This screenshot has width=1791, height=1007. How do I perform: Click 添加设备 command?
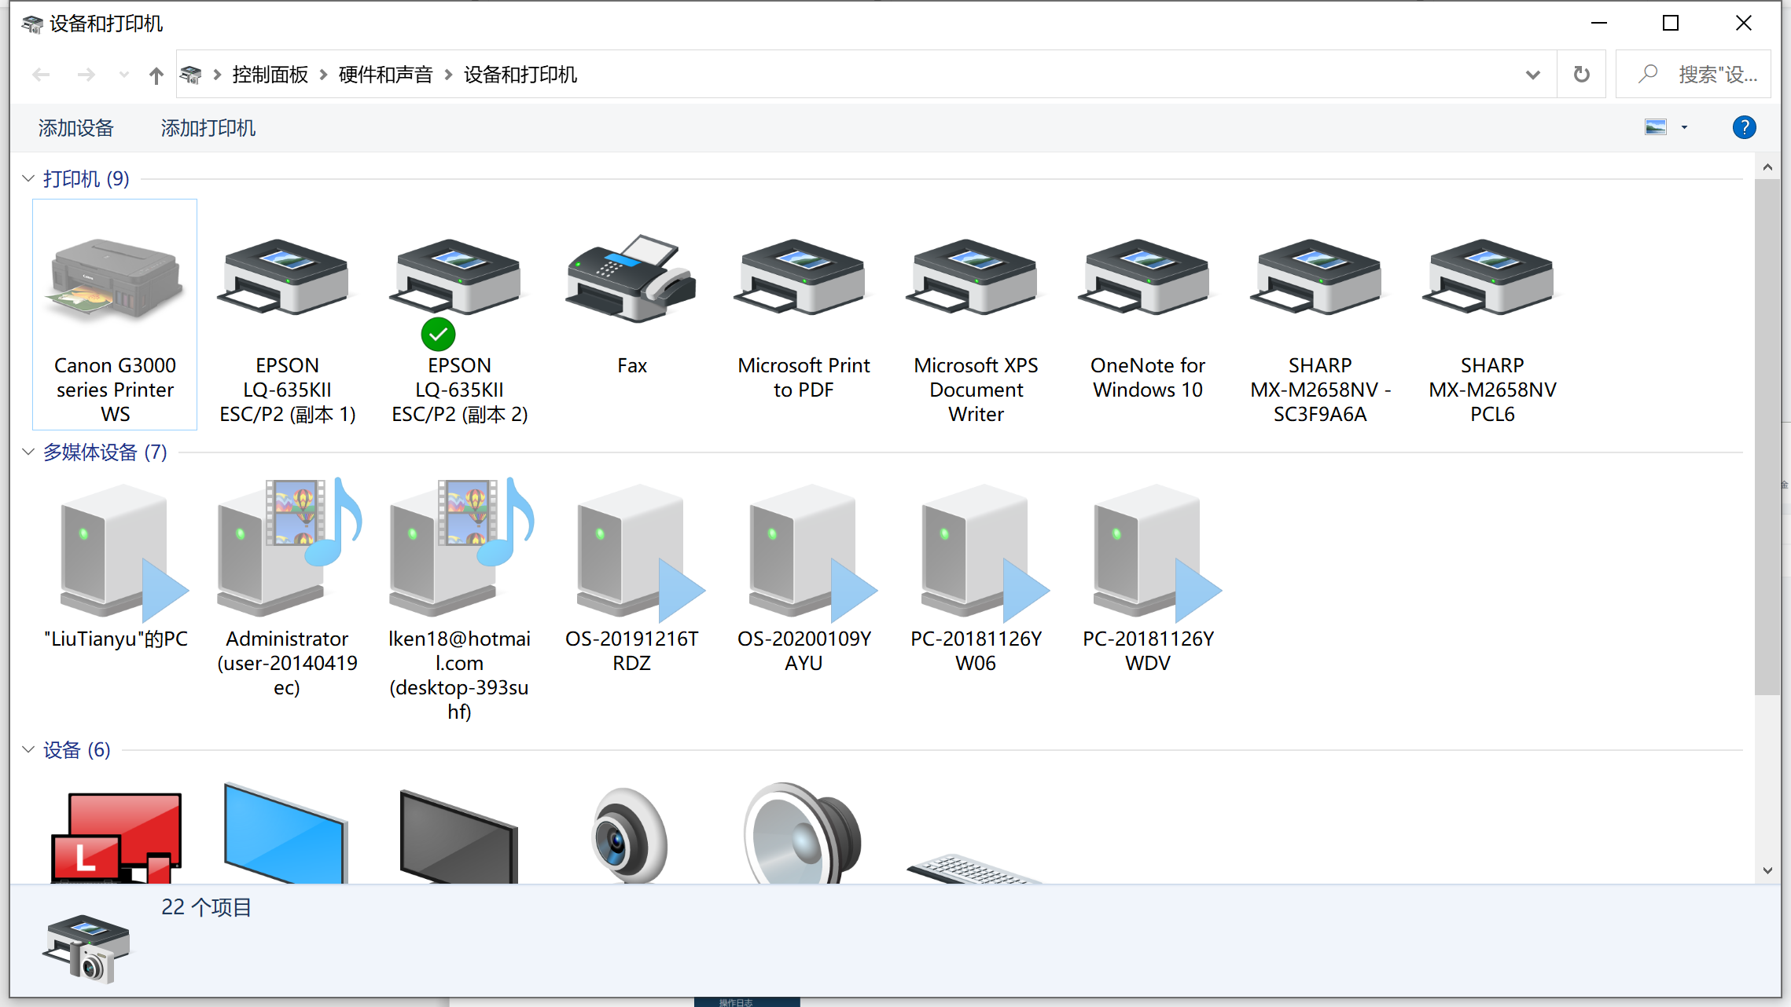click(75, 128)
